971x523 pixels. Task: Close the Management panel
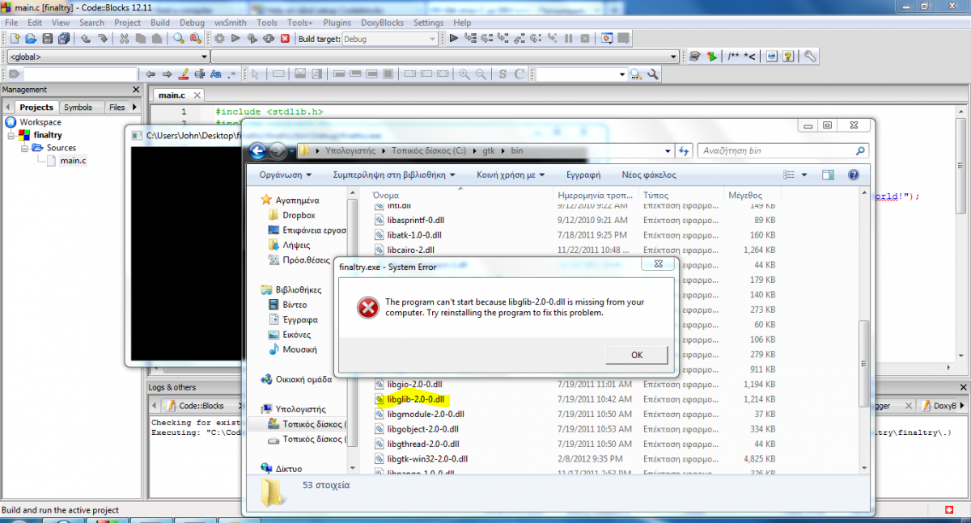tap(135, 90)
